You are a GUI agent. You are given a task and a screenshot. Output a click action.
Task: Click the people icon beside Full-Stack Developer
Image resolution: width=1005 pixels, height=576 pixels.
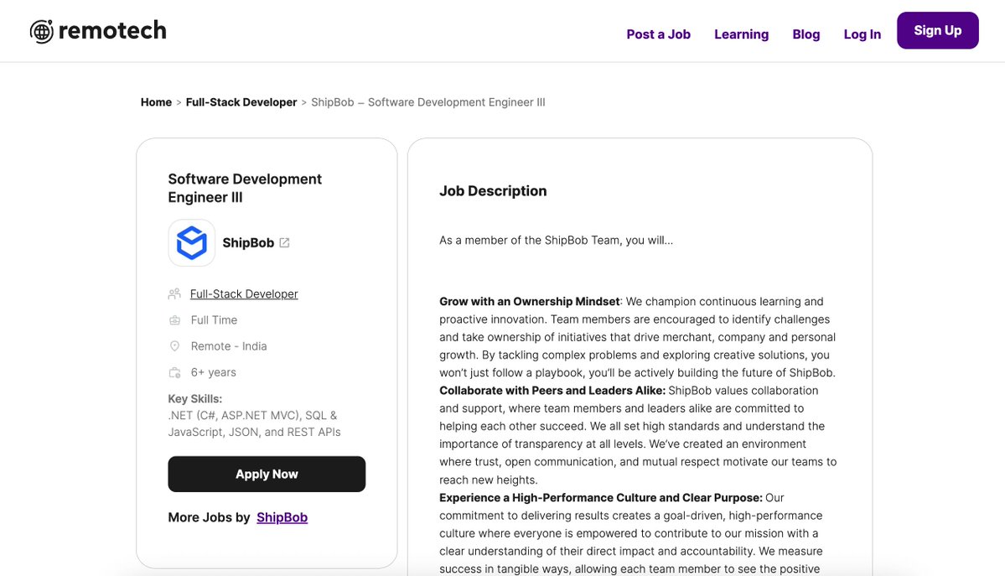(174, 293)
